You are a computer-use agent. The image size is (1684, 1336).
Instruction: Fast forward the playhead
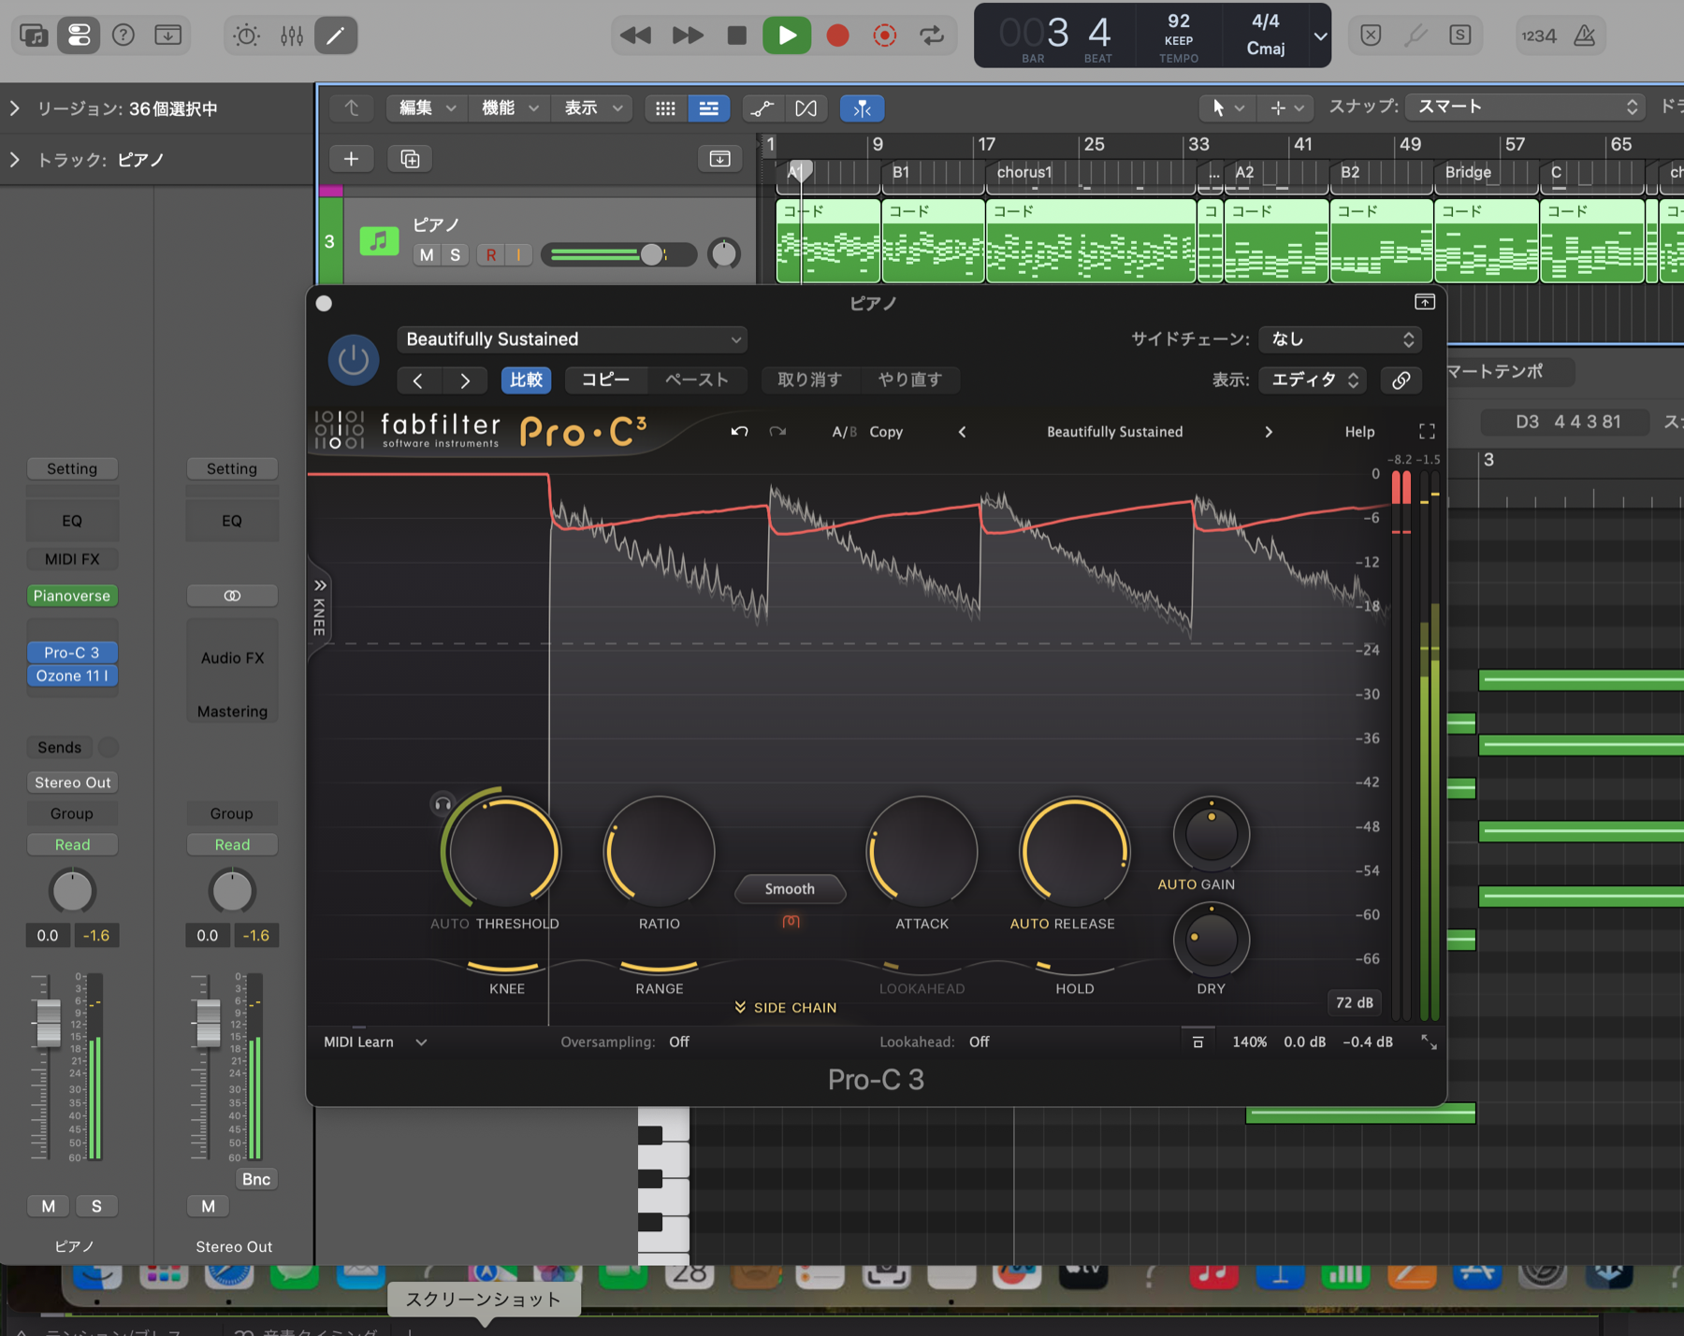click(x=688, y=36)
